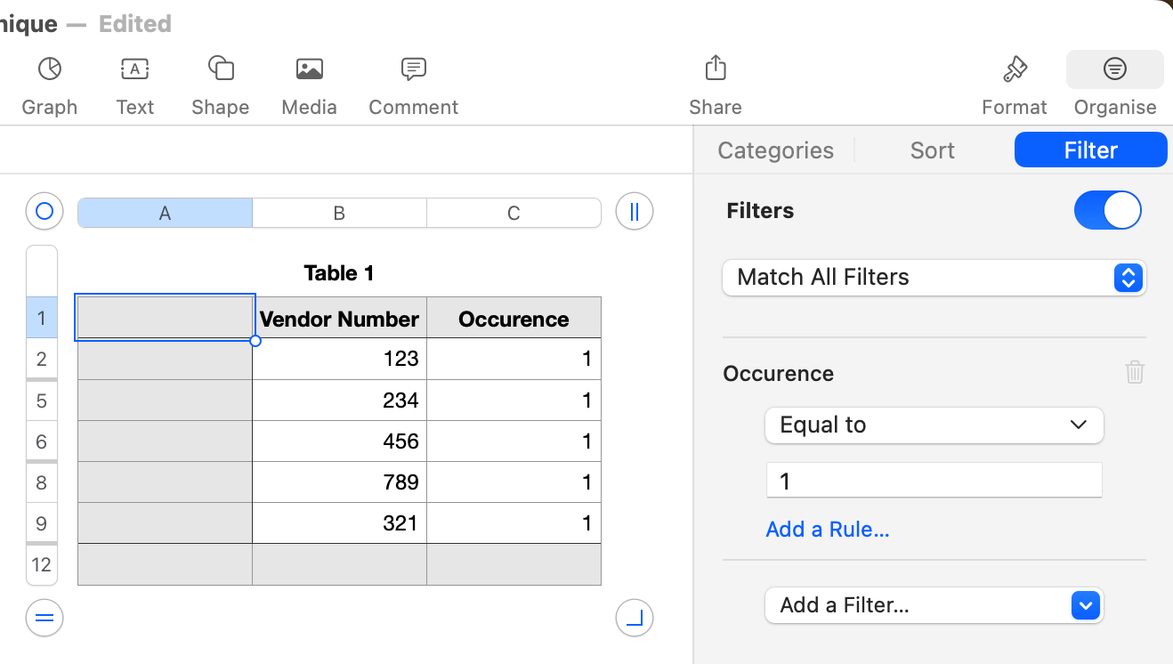Click the add-rows handle below the table

tap(44, 618)
